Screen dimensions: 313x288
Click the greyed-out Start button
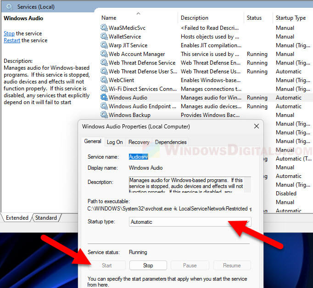tap(106, 266)
